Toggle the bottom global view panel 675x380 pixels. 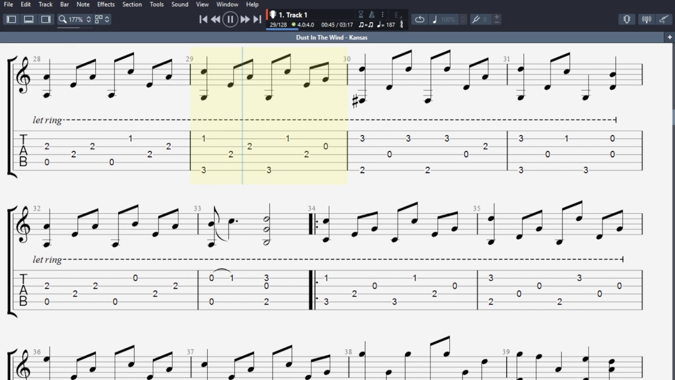tap(29, 20)
